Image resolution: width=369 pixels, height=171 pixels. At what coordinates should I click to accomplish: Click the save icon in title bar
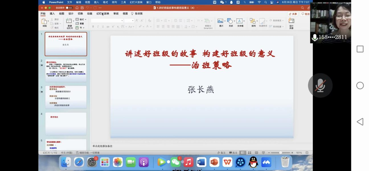tap(82, 8)
